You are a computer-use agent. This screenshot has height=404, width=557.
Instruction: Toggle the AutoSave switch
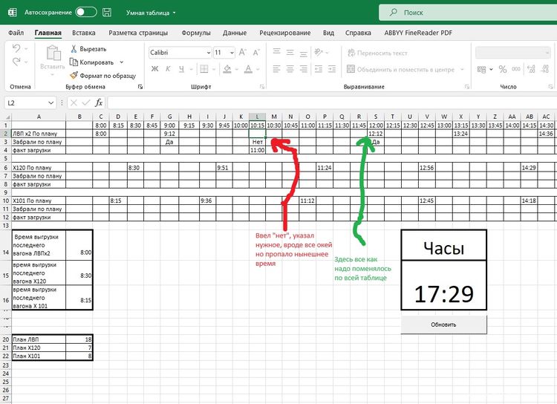tap(86, 12)
